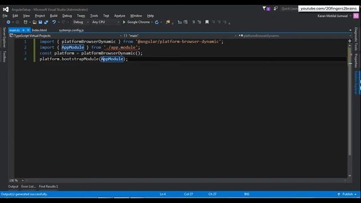The width and height of the screenshot is (361, 203).
Task: Open the Solution Explorer side tab
Action: click(356, 83)
